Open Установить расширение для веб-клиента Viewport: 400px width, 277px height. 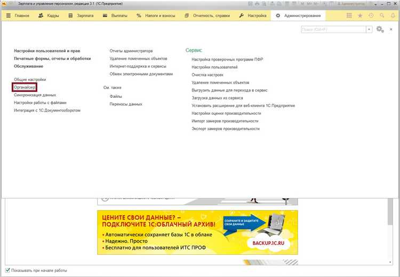tap(243, 106)
